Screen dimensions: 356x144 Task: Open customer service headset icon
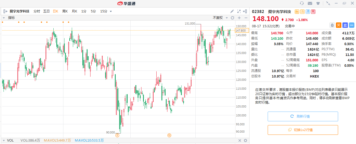click(x=302, y=3)
